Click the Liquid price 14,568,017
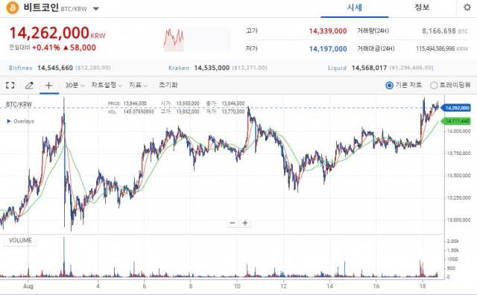This screenshot has width=477, height=295. point(370,68)
